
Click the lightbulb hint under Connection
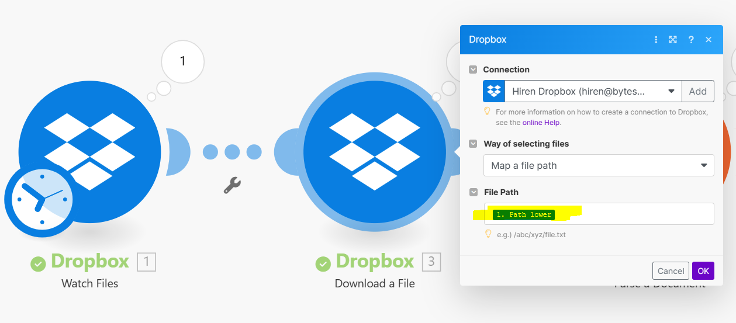click(x=487, y=112)
